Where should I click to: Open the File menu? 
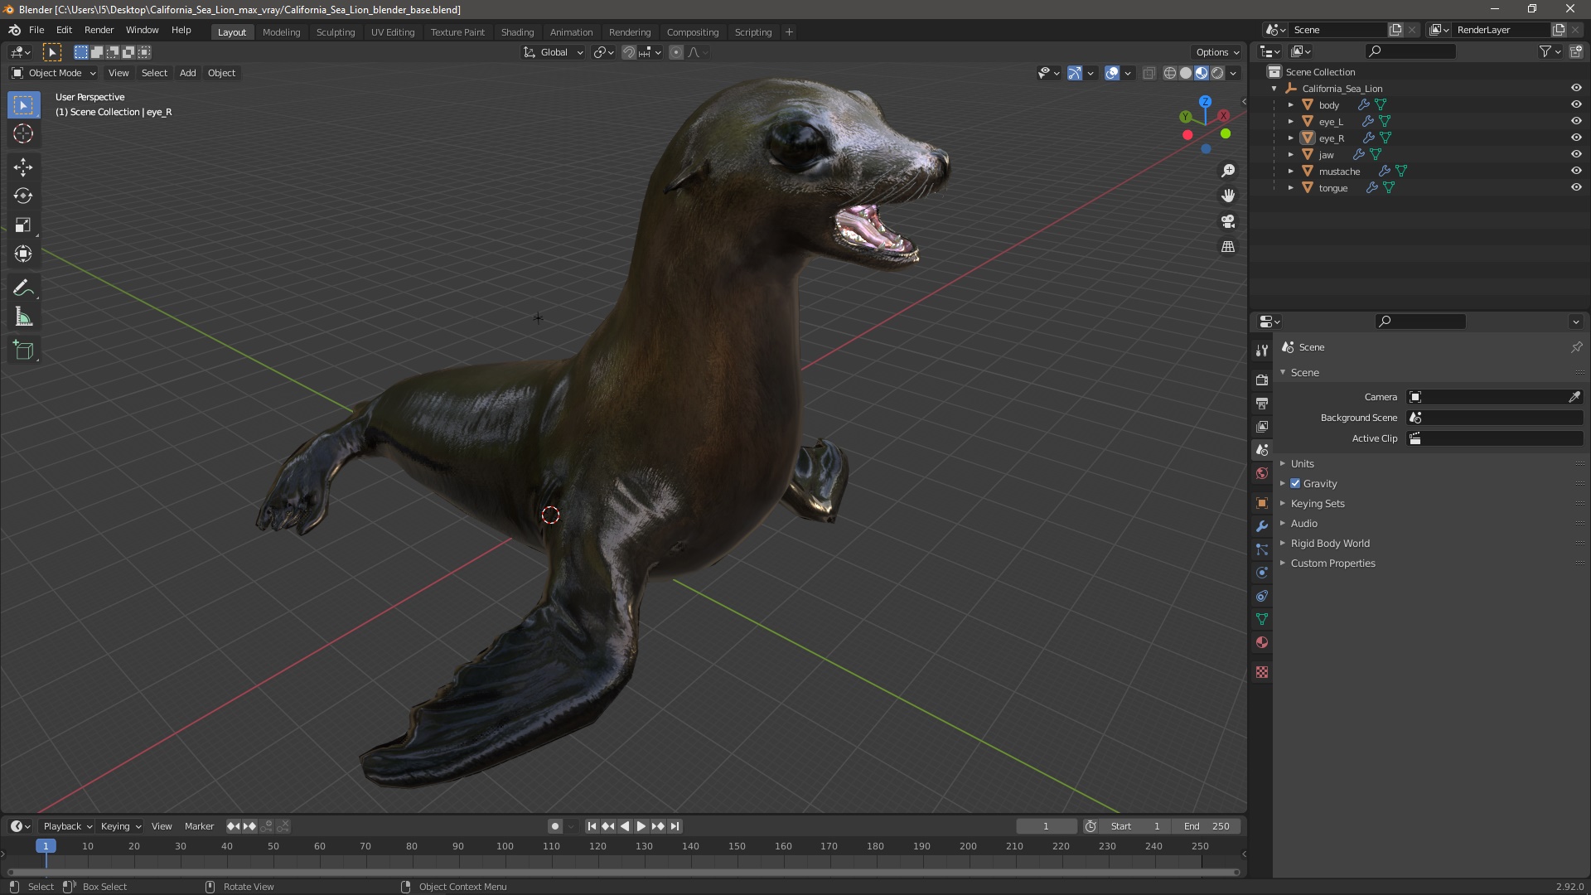36,30
